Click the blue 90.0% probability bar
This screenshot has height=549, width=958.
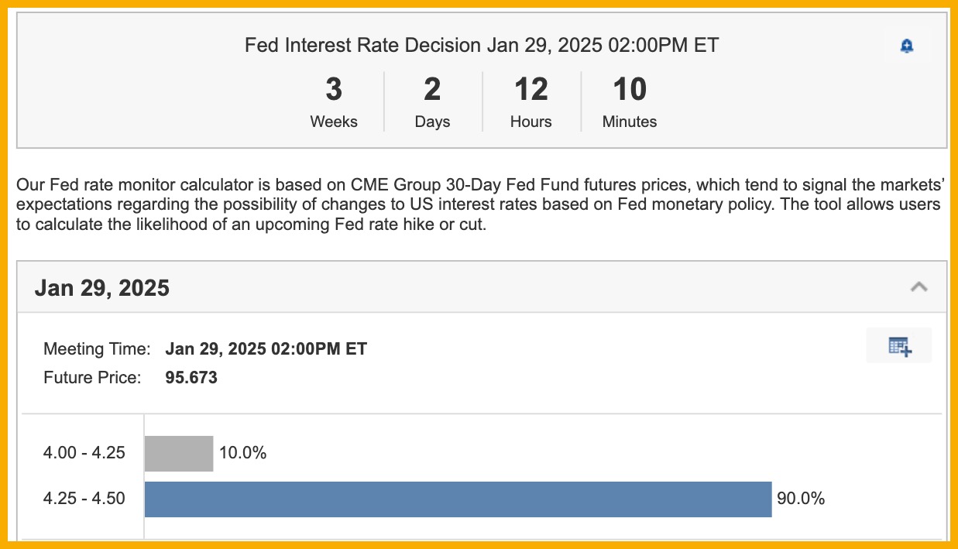coord(458,499)
